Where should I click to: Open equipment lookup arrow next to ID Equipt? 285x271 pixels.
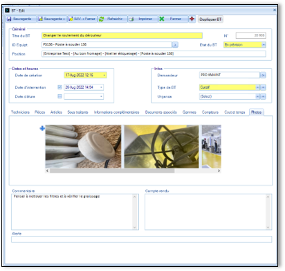click(175, 44)
